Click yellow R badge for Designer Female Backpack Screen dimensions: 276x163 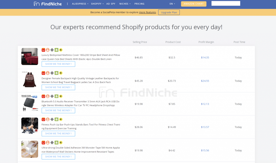61,73
